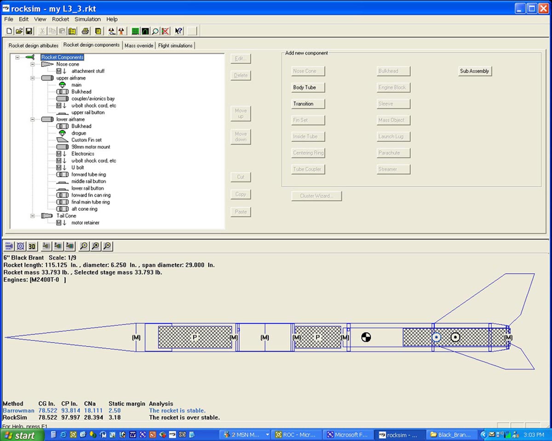Open the Simulation menu
552x441 pixels.
pyautogui.click(x=87, y=19)
